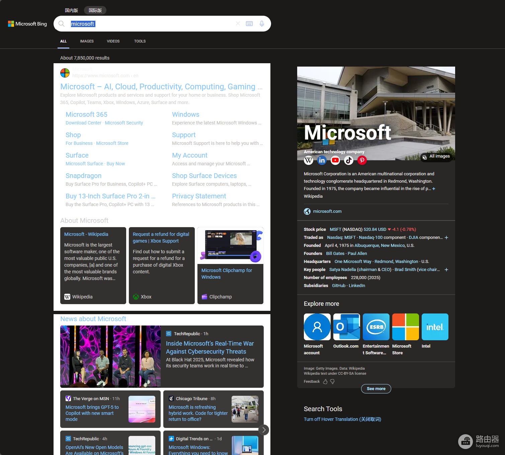Clear the search box with X icon

click(x=238, y=24)
